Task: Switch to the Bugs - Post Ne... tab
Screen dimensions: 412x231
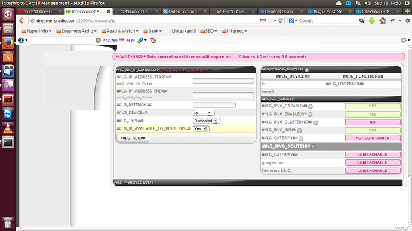Action: [330, 11]
